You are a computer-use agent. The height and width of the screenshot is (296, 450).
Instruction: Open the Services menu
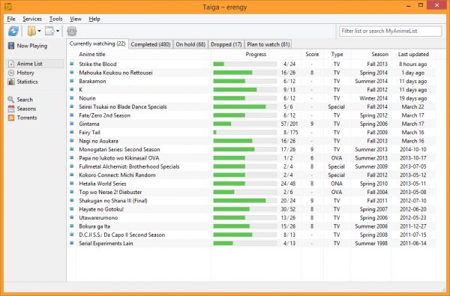pyautogui.click(x=32, y=19)
